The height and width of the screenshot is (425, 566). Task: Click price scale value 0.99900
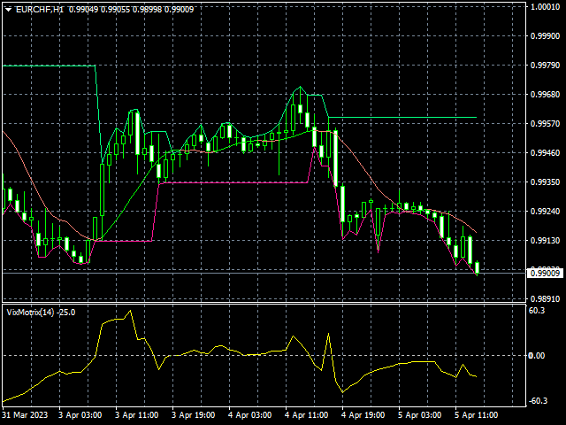pos(545,36)
